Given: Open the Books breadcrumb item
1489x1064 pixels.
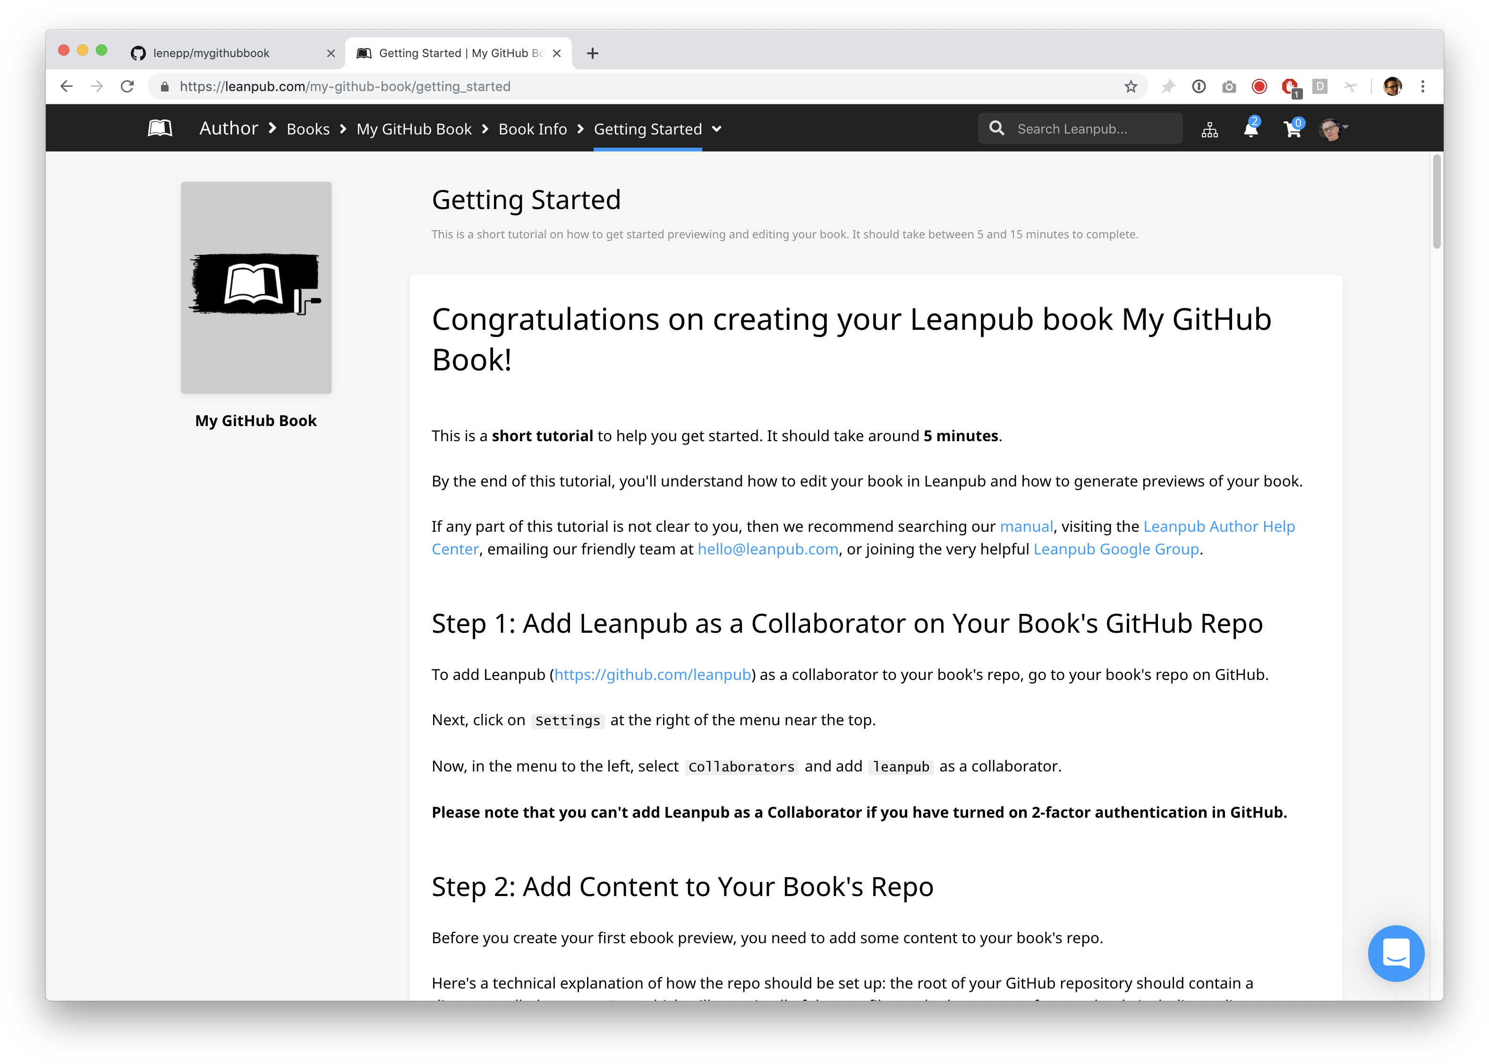Looking at the screenshot, I should pos(307,129).
